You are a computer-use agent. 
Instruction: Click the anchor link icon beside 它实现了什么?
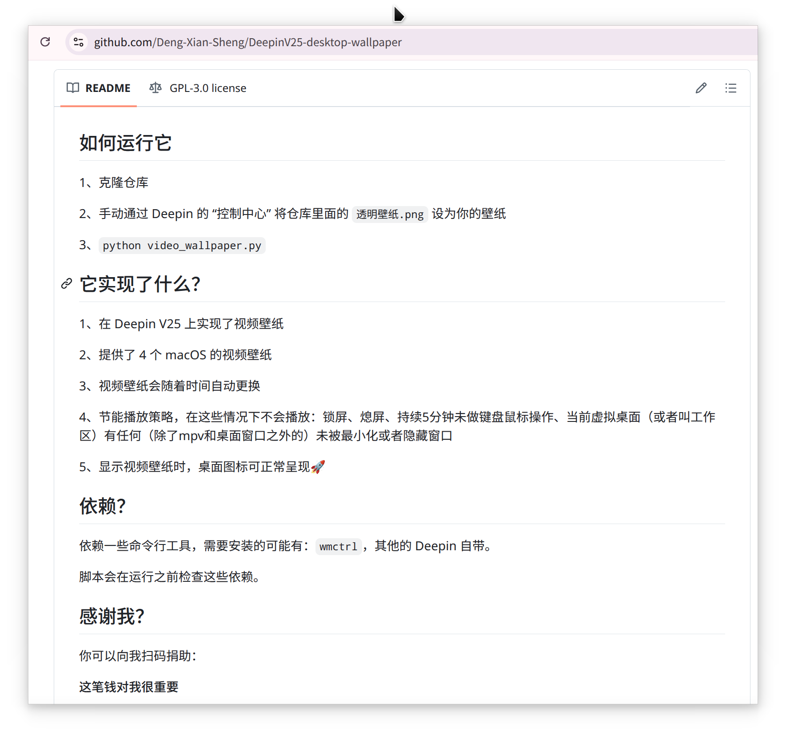(x=67, y=283)
